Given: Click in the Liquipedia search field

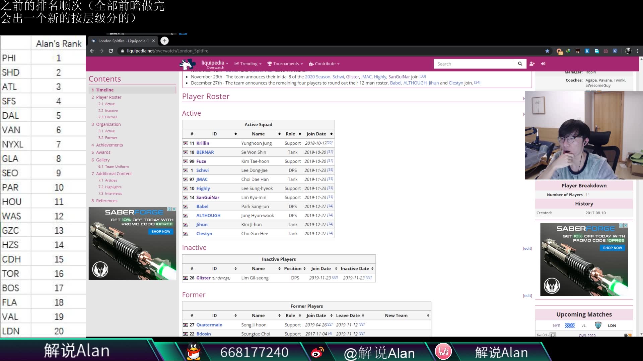Looking at the screenshot, I should 474,64.
